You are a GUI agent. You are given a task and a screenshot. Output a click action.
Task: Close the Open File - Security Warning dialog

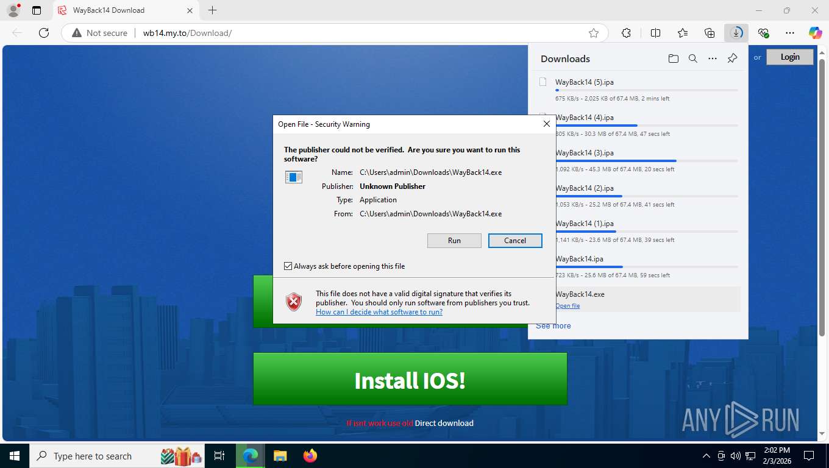(x=547, y=124)
